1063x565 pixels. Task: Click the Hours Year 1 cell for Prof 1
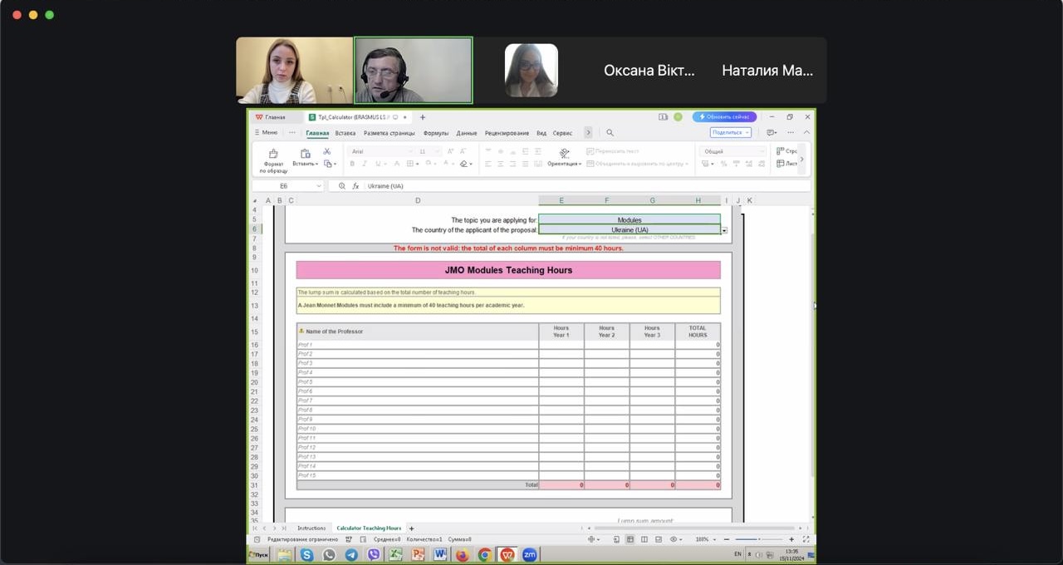coord(561,345)
